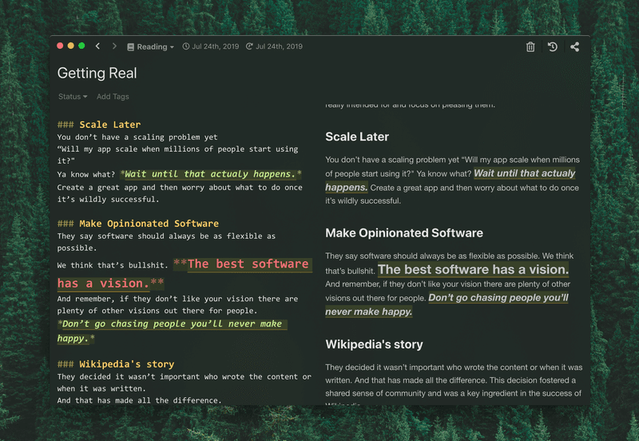Go back with the left arrow
This screenshot has width=639, height=441.
click(97, 46)
